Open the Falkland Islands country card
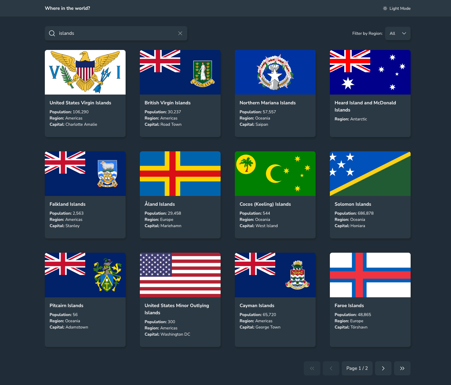Image resolution: width=451 pixels, height=385 pixels. point(85,195)
